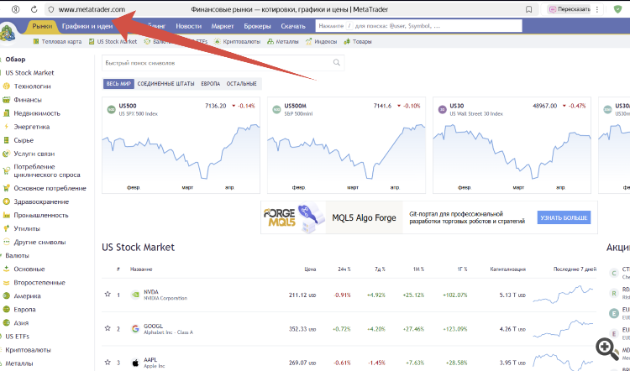Open the Графики и идеи menu
The image size is (630, 371).
click(87, 26)
